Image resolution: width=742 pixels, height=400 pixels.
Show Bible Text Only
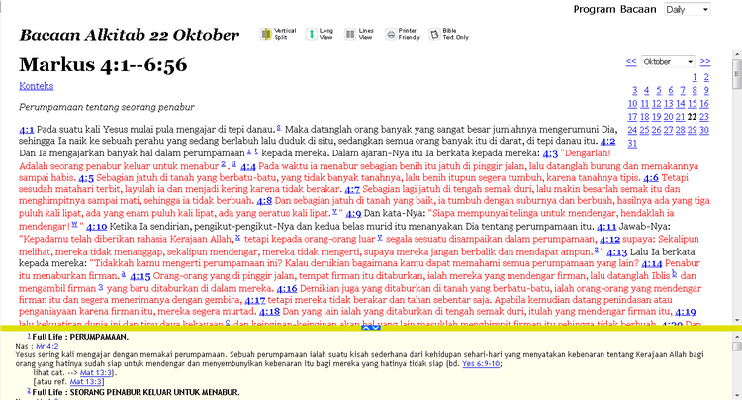click(x=449, y=34)
